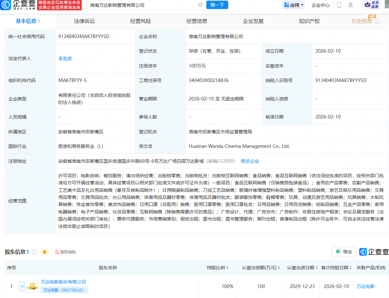Open the 应用 dropdown menu
This screenshot has width=389, height=298.
[x=294, y=5]
